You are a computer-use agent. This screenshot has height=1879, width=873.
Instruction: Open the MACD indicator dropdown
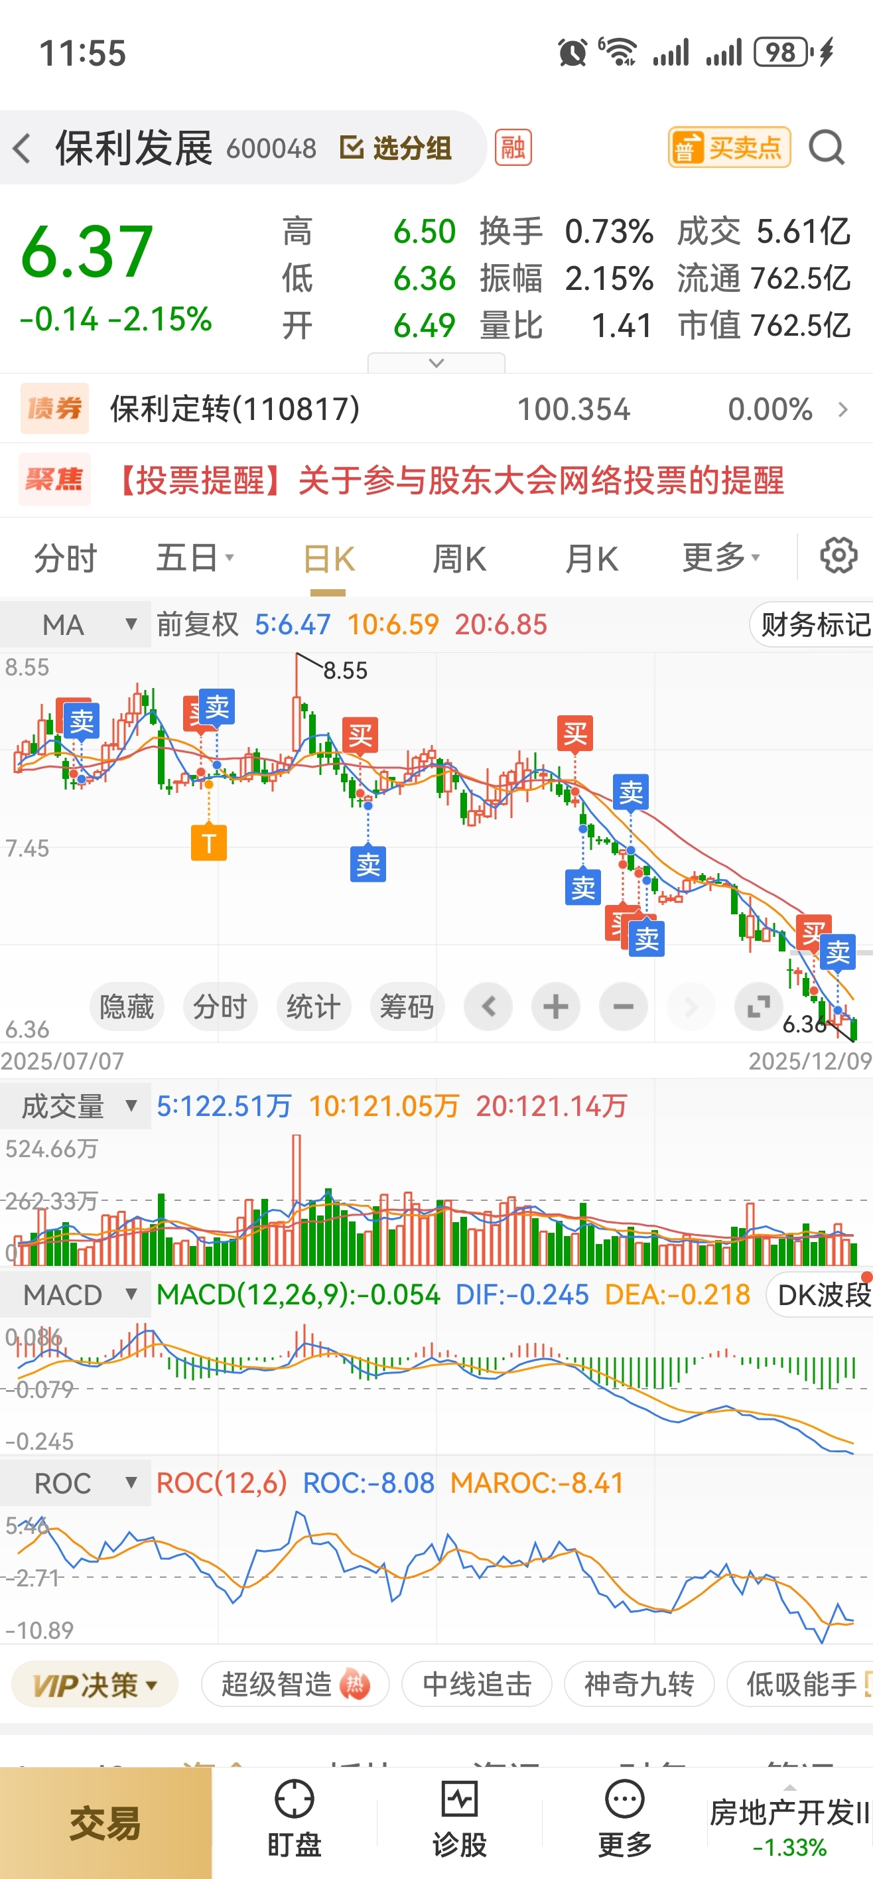(76, 1294)
